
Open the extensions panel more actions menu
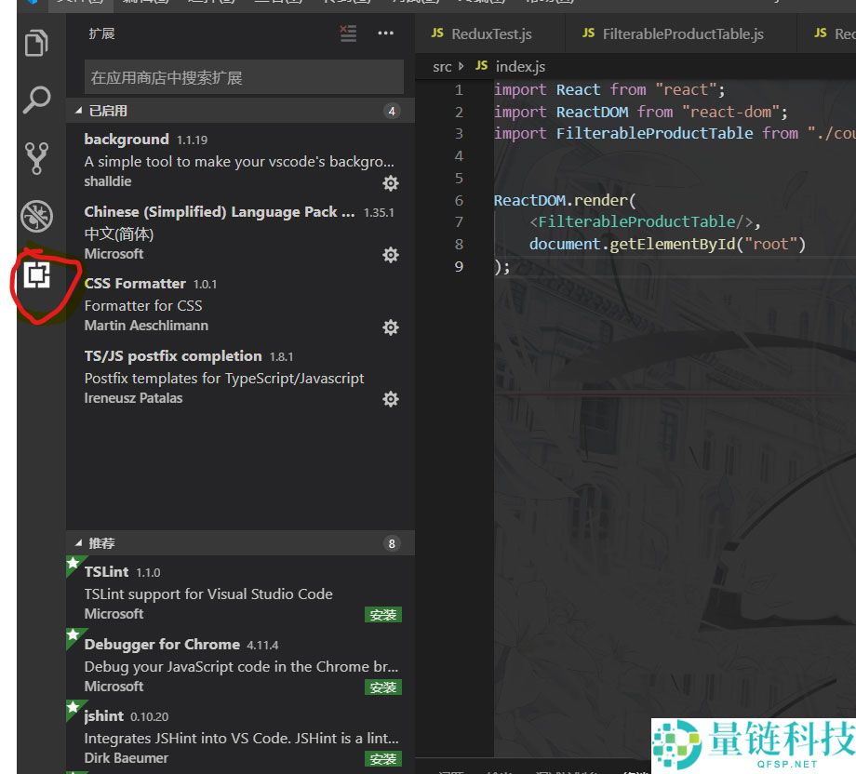(385, 33)
